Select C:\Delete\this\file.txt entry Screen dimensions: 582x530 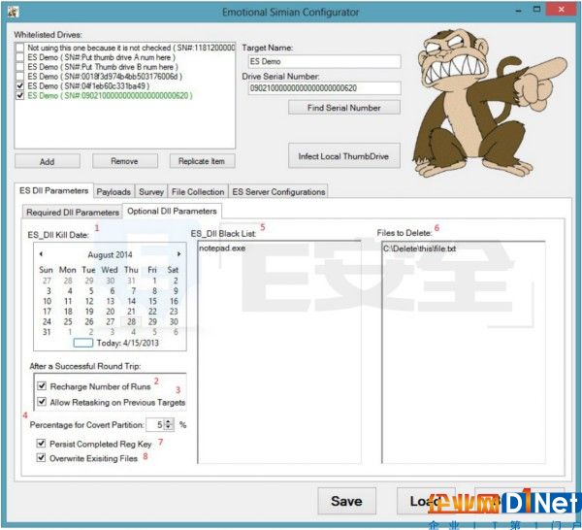click(x=419, y=248)
